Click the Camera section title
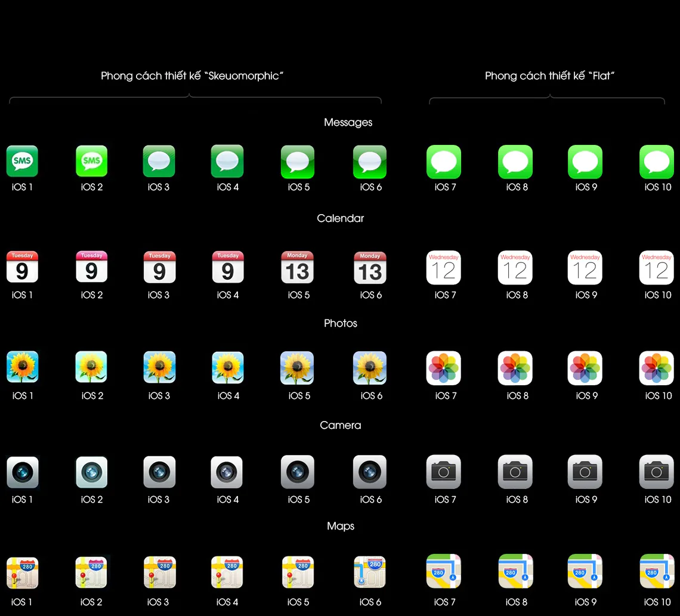This screenshot has width=680, height=616. [x=341, y=425]
